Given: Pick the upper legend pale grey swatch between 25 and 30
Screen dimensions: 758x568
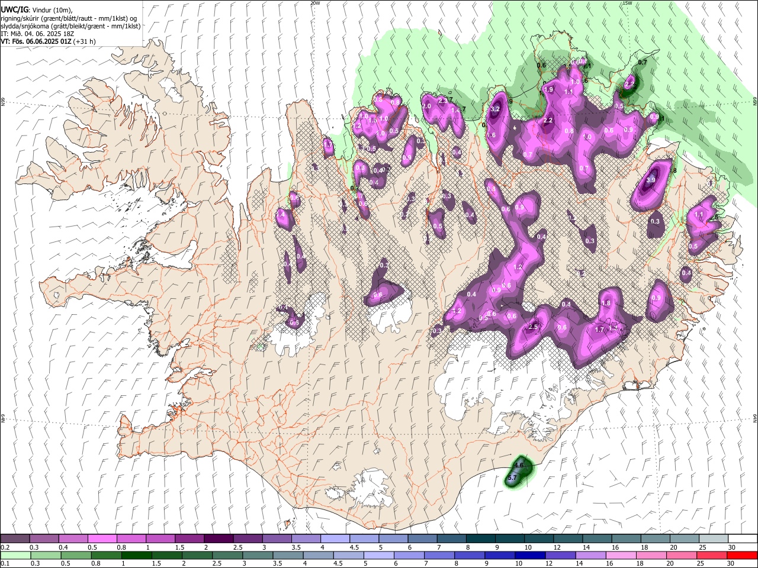Looking at the screenshot, I should pos(714,539).
